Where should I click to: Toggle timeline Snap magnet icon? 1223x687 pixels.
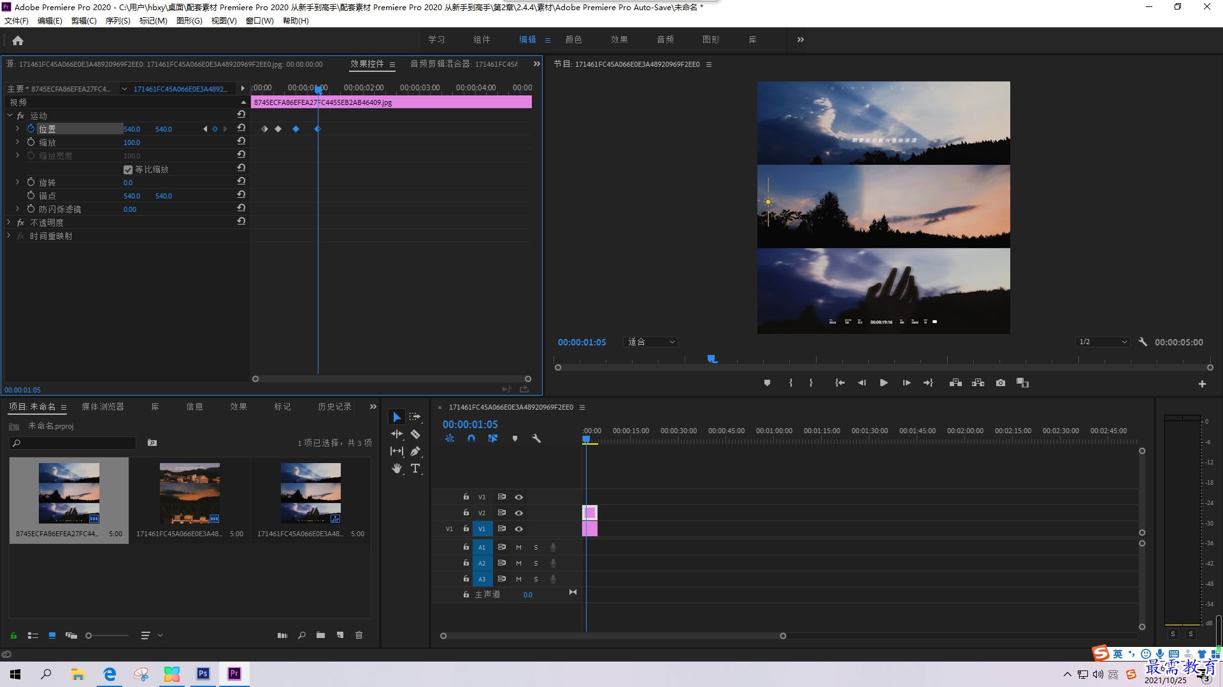tap(471, 438)
